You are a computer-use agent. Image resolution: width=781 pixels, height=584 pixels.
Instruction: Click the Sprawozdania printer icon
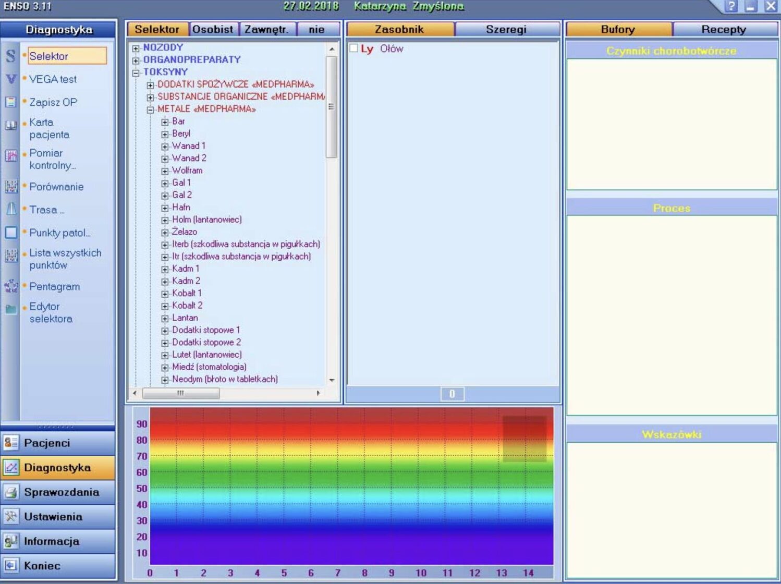pyautogui.click(x=10, y=492)
